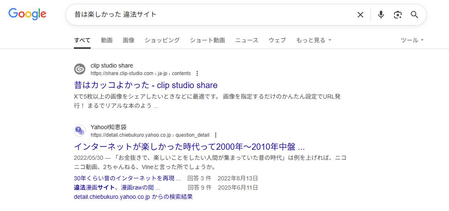Click the date 2022年8月13日

[x=238, y=178]
